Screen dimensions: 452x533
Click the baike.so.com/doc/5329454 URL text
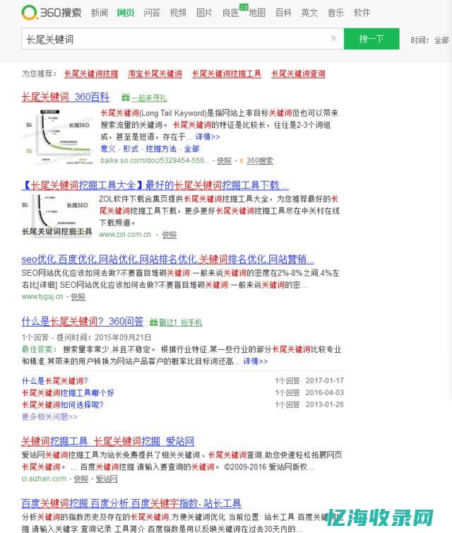155,160
